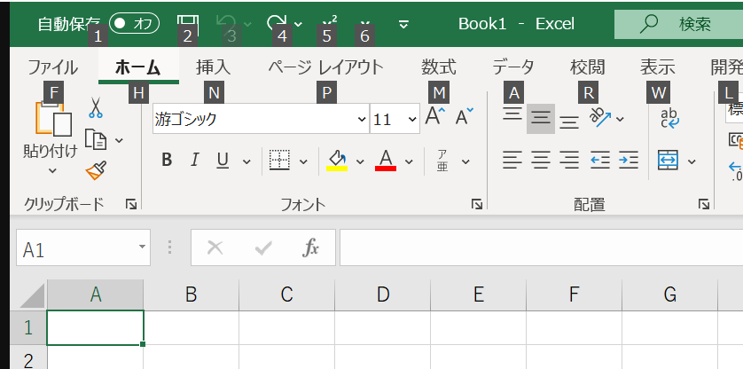Select Middle Align icon
Viewport: 743px width, 369px height.
point(541,119)
